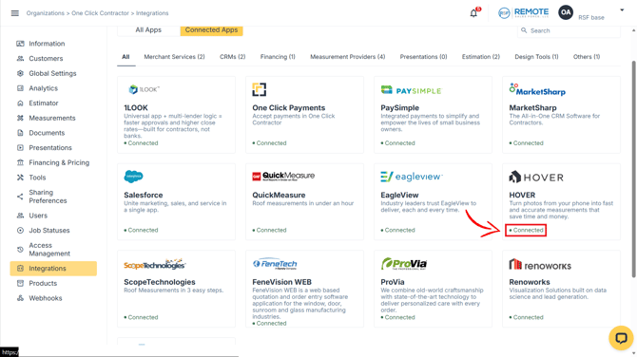Image resolution: width=637 pixels, height=357 pixels.
Task: Open the Renoworks logo
Action: click(540, 265)
